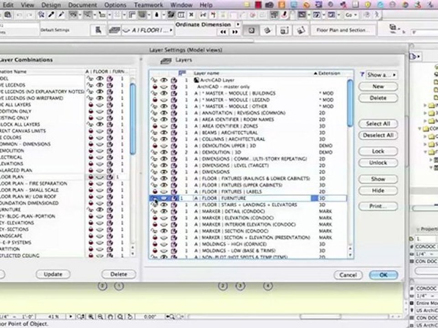The width and height of the screenshot is (438, 328).
Task: Click the Print... button
Action: click(378, 206)
